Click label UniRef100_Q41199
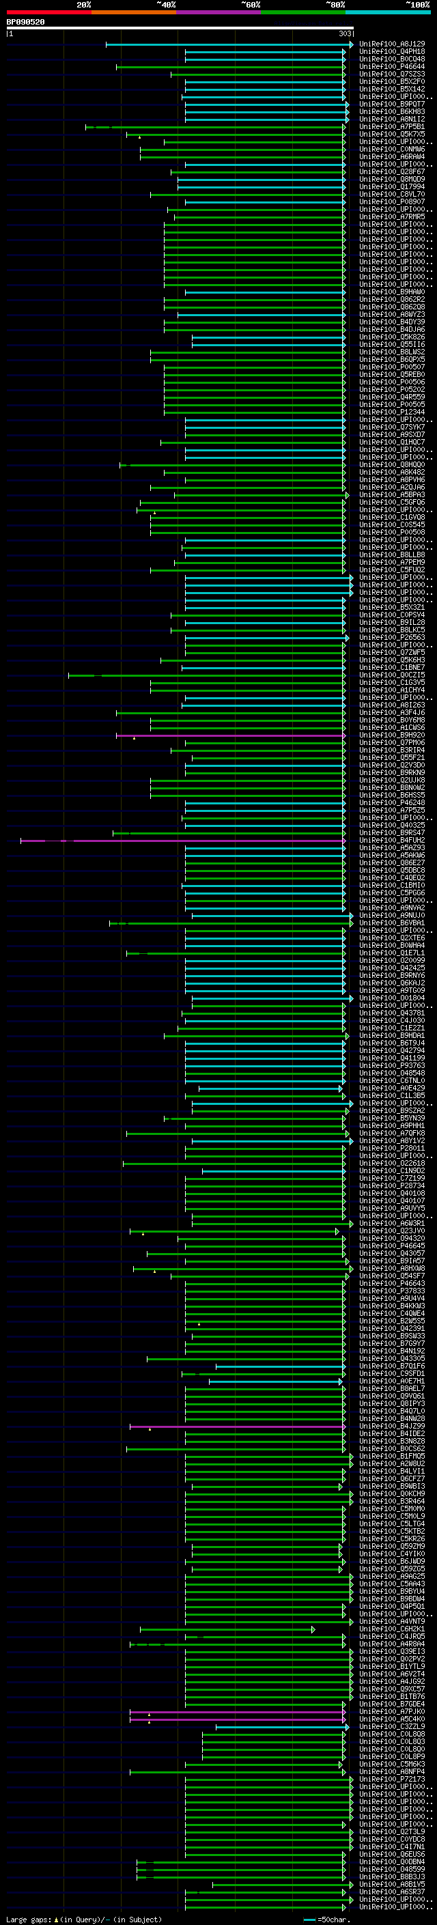This screenshot has height=1925, width=437. coord(392,1058)
